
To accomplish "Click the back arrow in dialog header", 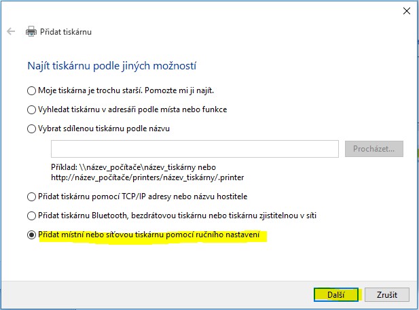I will click(x=11, y=31).
